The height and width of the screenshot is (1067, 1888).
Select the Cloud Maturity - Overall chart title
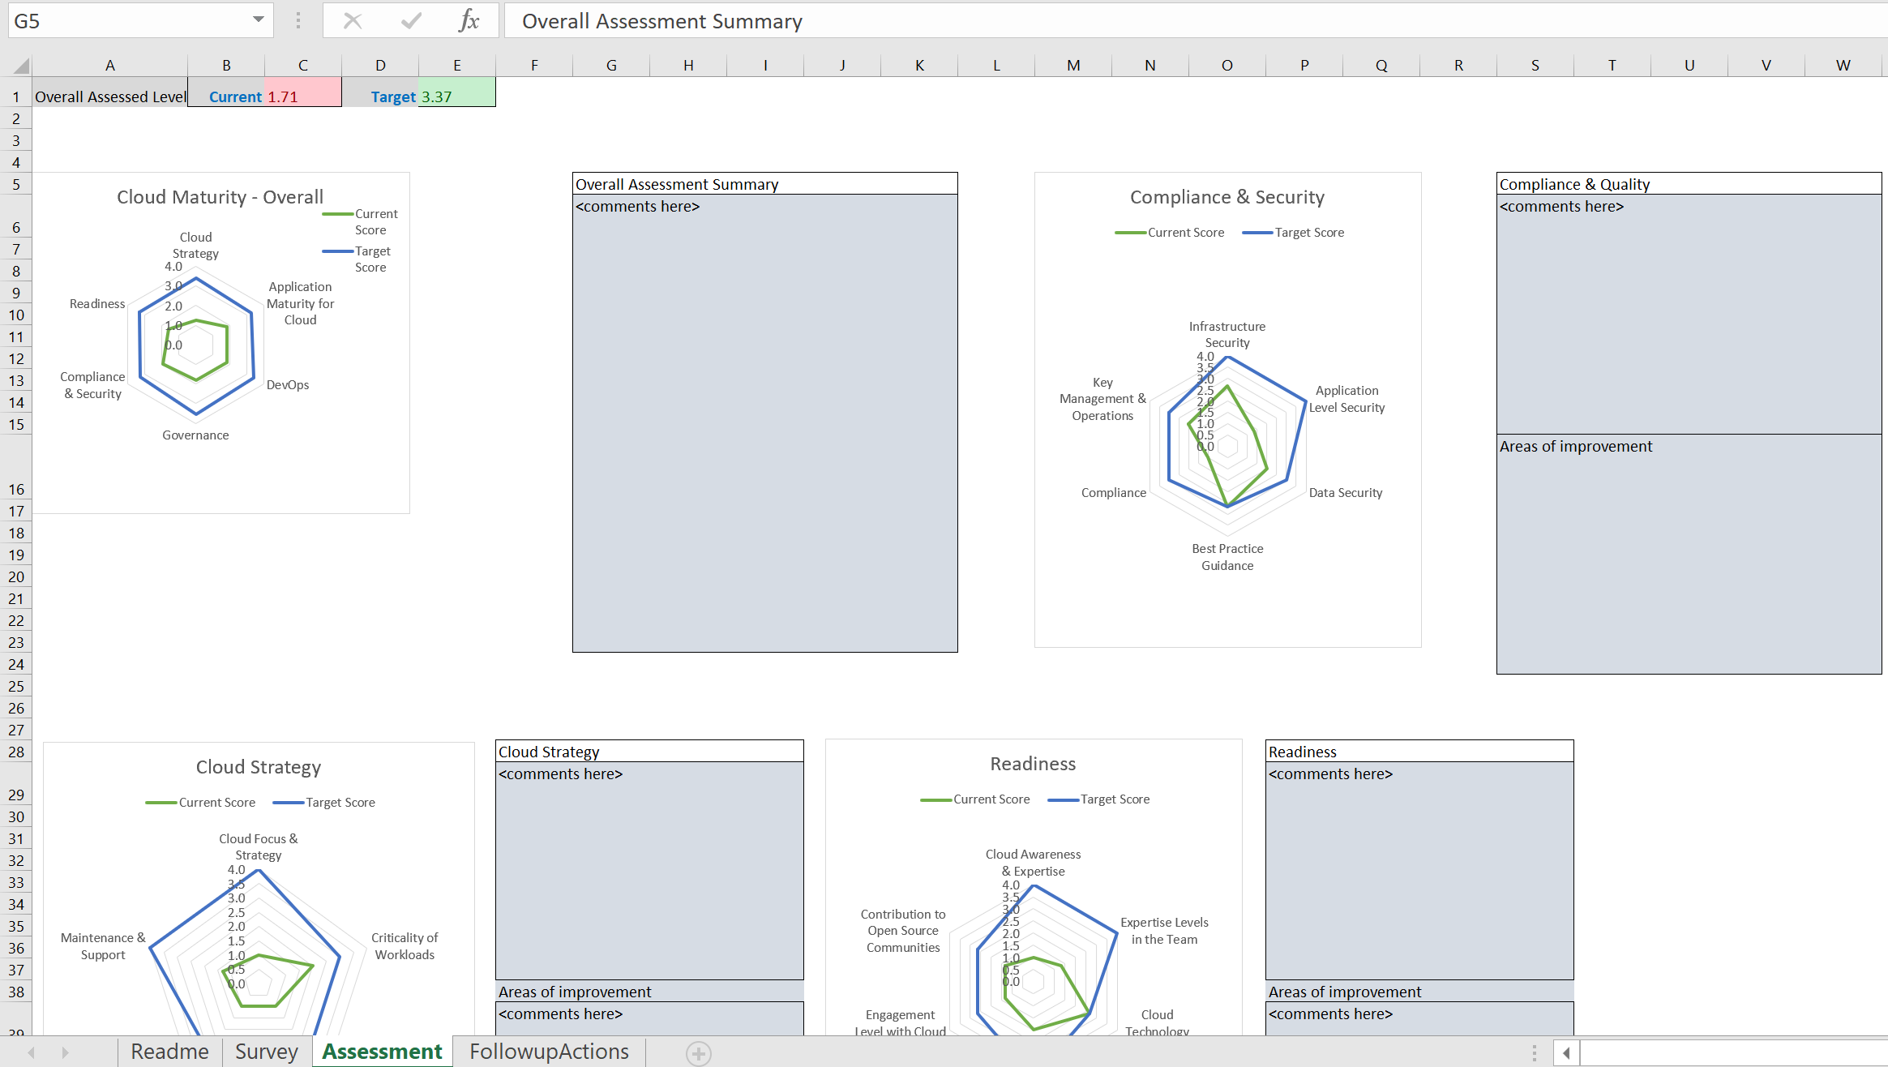pos(220,197)
